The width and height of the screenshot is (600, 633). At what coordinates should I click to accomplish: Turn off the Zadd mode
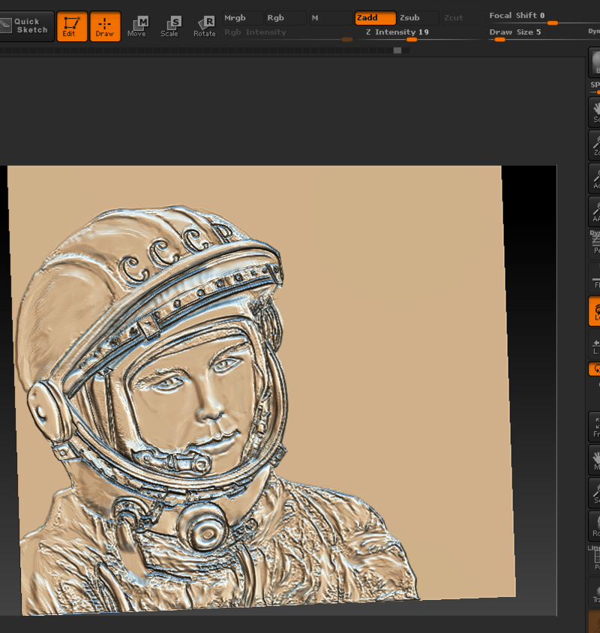375,18
